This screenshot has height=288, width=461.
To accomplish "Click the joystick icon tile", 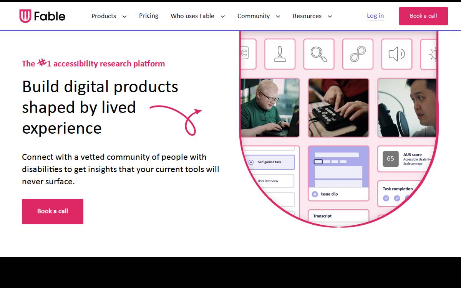I will point(280,54).
